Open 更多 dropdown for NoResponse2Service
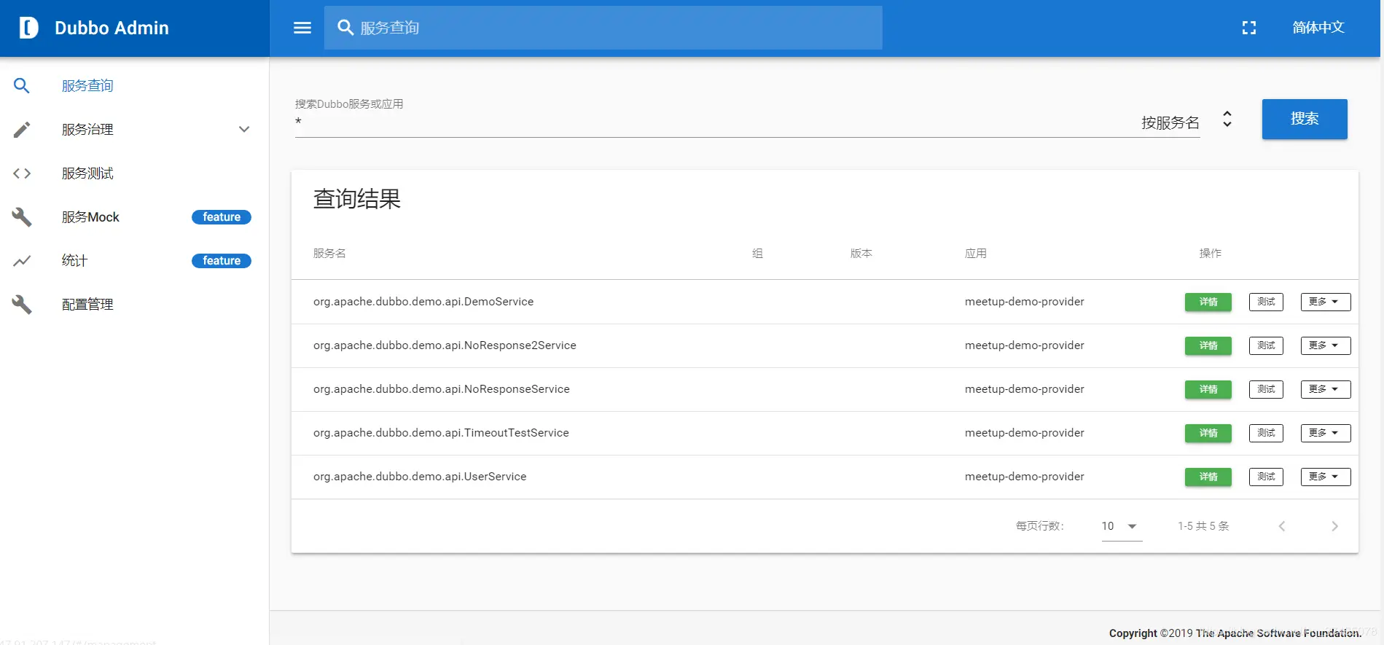The width and height of the screenshot is (1384, 645). pyautogui.click(x=1326, y=345)
